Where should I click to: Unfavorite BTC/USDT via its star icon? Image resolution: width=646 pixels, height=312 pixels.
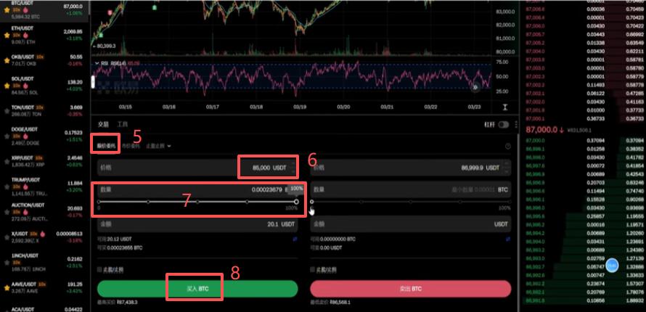pos(7,10)
